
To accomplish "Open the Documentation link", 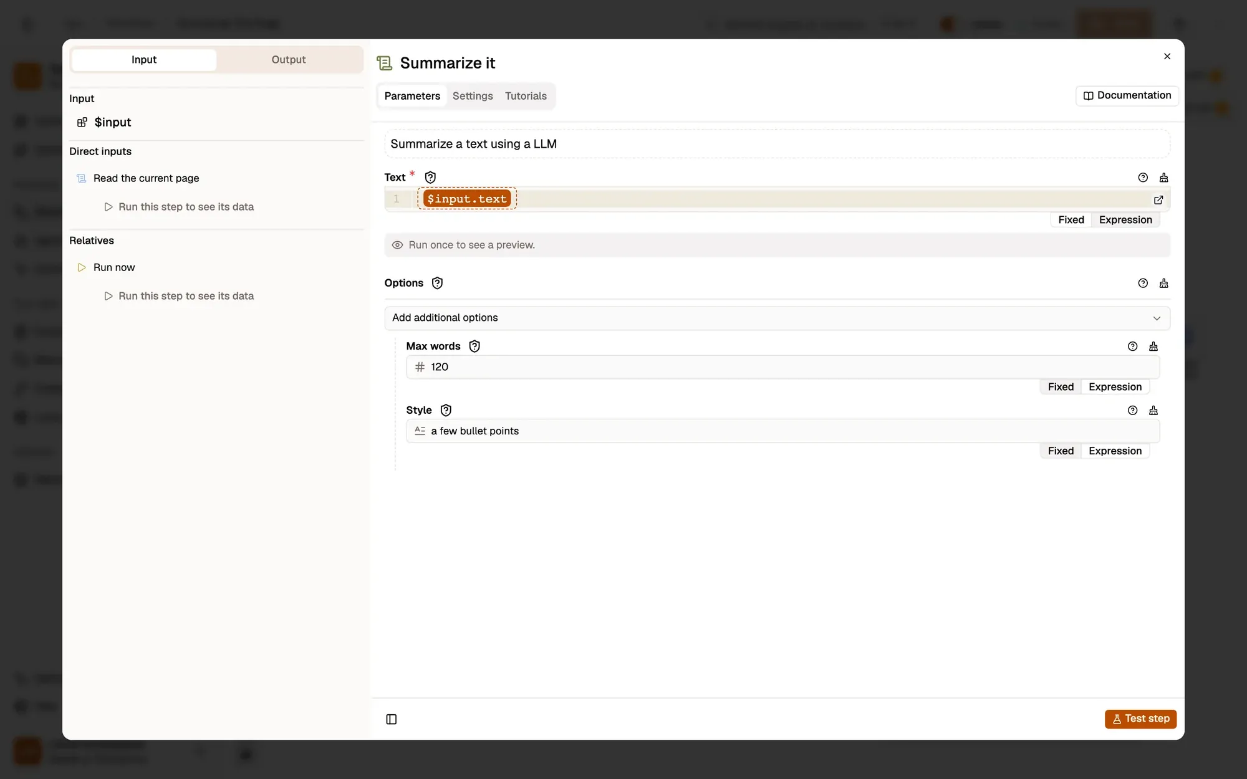I will tap(1127, 95).
